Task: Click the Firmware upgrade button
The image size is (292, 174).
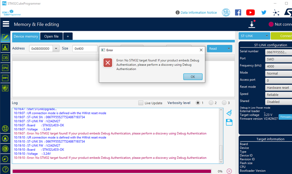Action: point(285,117)
